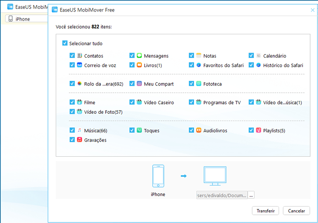Click the destination computer monitor icon
318x223 pixels.
[215, 176]
